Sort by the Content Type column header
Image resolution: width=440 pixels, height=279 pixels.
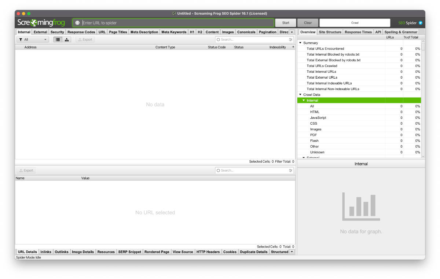(165, 47)
